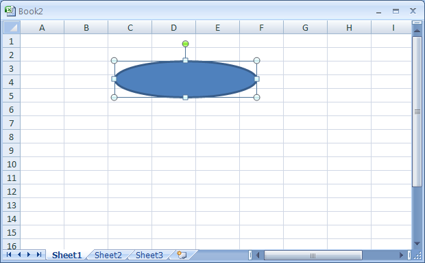Click cell A1
Viewport: 425px width, 263px height.
pos(42,41)
